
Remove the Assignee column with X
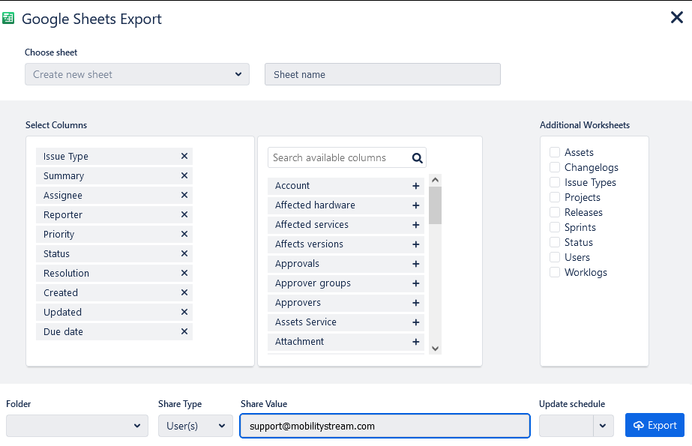184,196
